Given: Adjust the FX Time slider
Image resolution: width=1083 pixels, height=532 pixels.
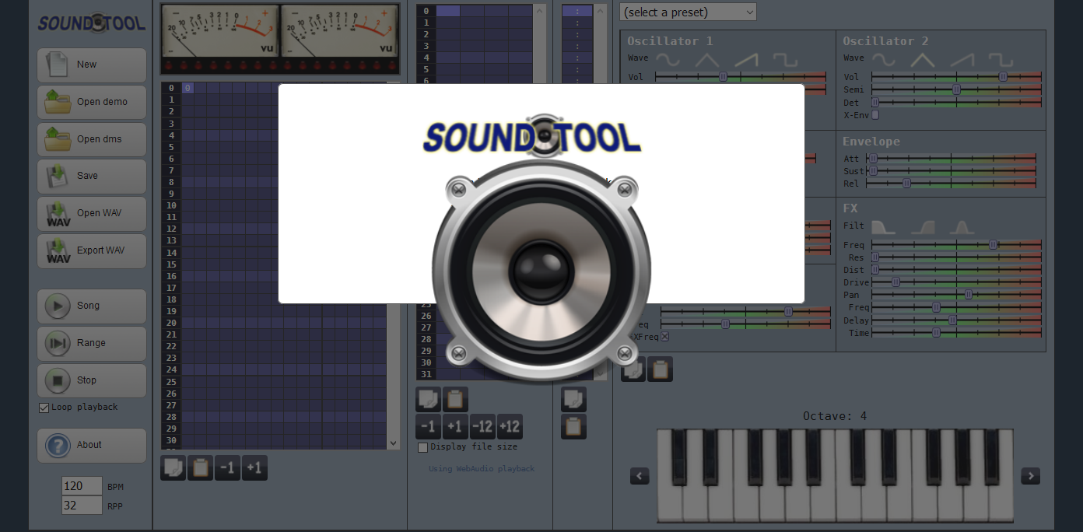Looking at the screenshot, I should pyautogui.click(x=956, y=333).
